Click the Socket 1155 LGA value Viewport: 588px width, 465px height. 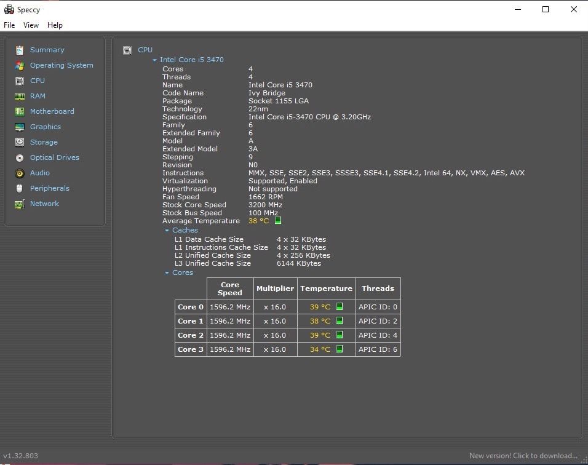[279, 101]
